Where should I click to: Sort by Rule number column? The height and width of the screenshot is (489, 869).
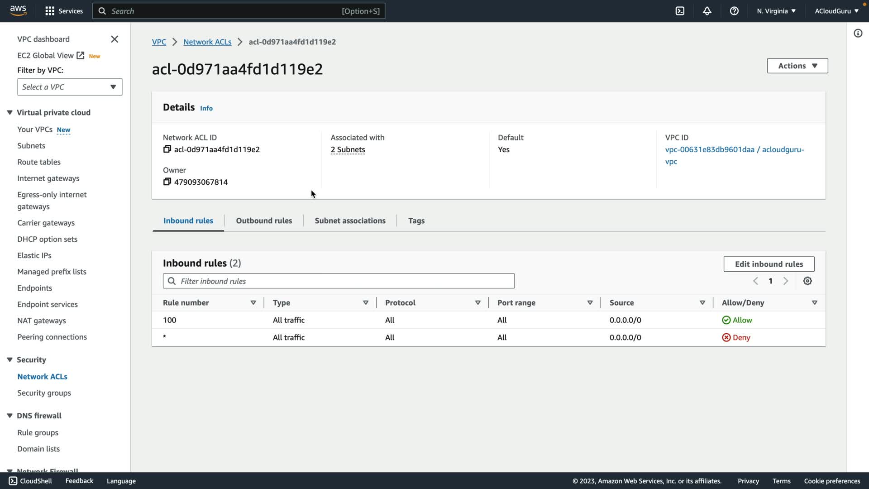(253, 303)
